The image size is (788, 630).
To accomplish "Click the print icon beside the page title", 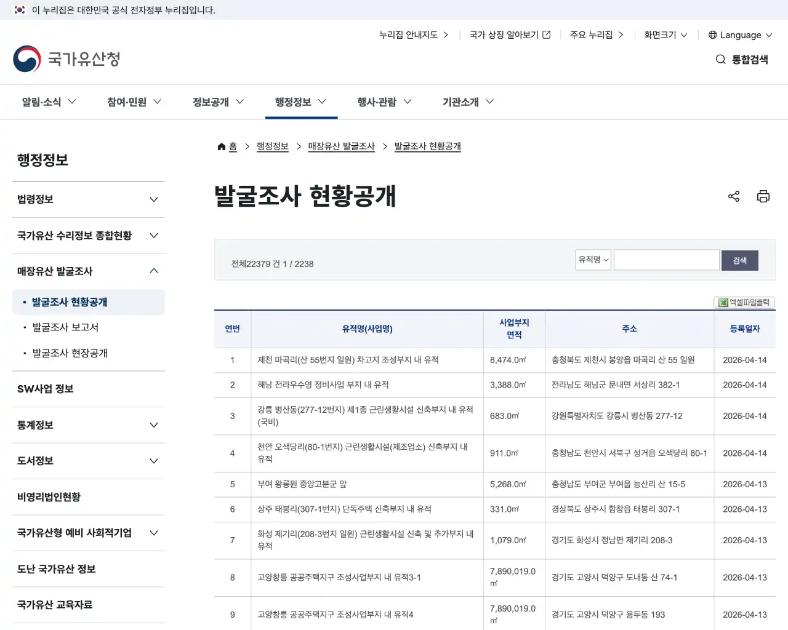I will (763, 196).
